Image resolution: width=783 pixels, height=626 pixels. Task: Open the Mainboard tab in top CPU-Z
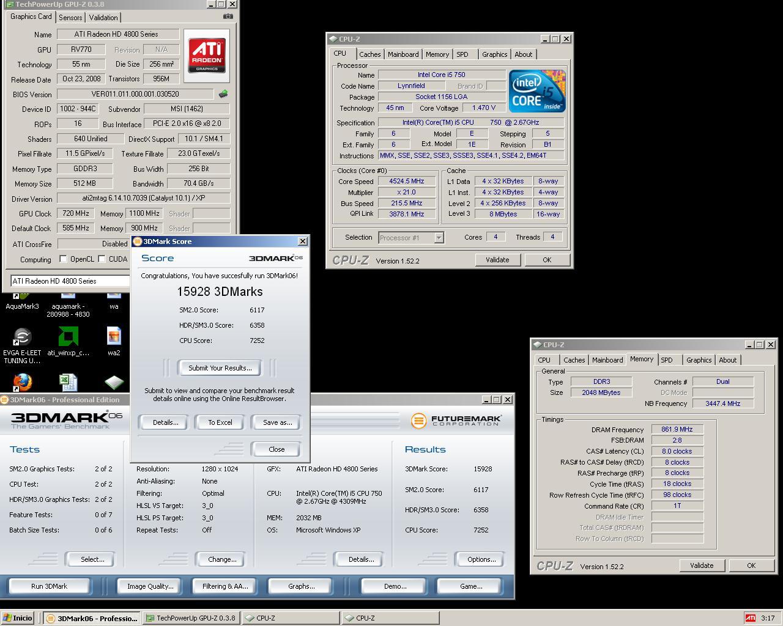pos(403,54)
